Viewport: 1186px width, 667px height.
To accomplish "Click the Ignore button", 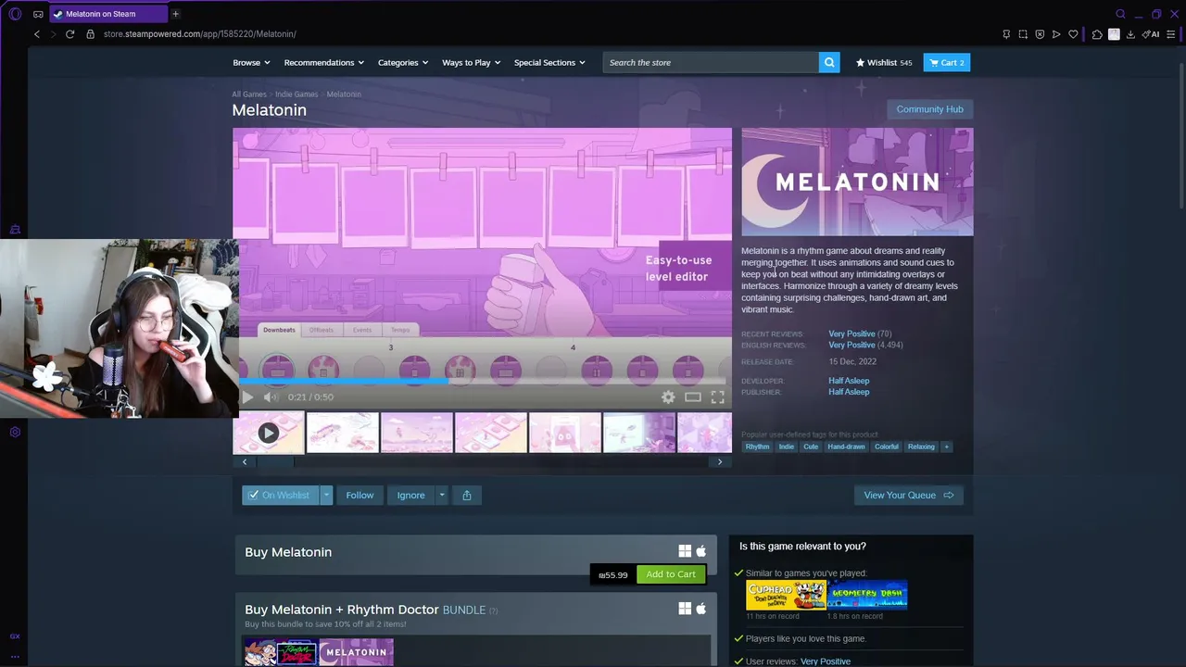I will (410, 496).
